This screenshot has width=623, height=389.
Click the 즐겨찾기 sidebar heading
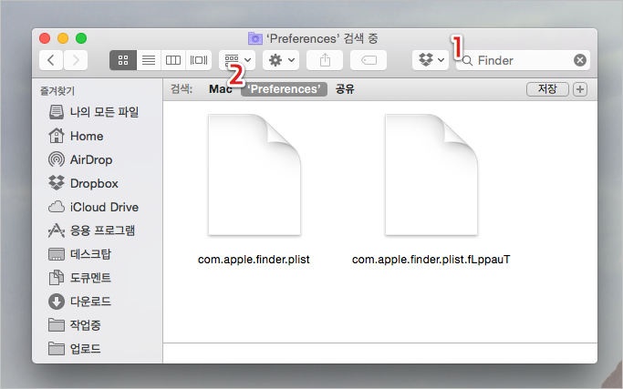57,91
